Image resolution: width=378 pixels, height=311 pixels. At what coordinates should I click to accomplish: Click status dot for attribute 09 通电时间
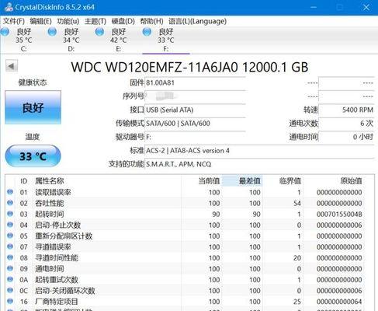pos(10,268)
